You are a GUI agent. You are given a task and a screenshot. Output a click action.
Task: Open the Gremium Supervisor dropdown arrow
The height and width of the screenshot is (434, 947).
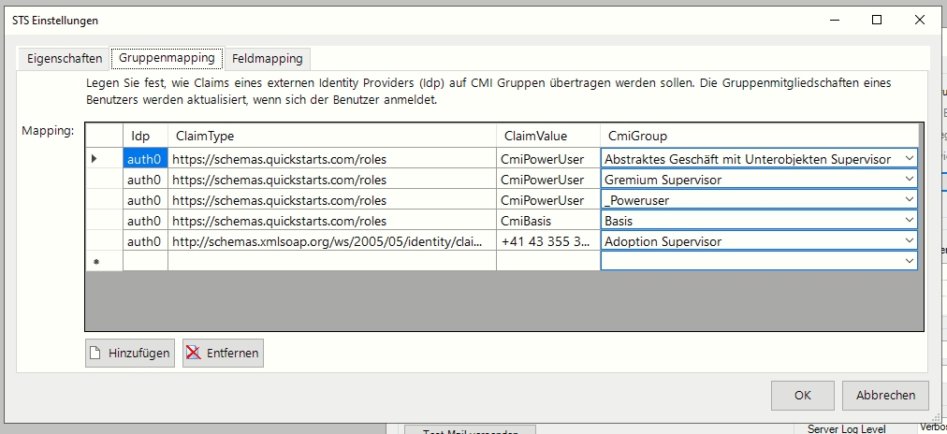pos(909,180)
